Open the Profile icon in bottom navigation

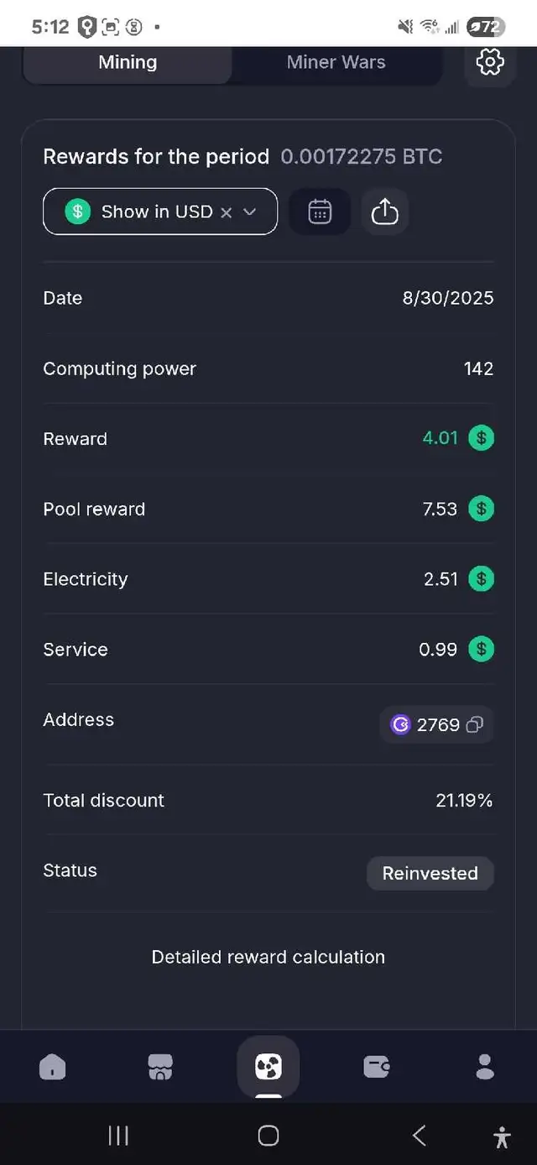click(484, 1066)
